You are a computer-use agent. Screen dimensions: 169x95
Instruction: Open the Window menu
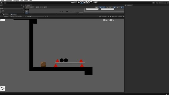26,1
